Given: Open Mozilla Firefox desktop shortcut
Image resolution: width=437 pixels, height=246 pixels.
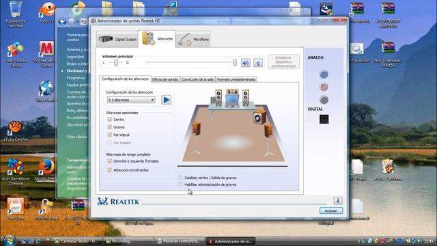Looking at the screenshot, I should pyautogui.click(x=46, y=169).
